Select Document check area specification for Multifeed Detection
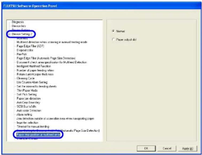This screenshot has width=202, height=155. coord(52,62)
